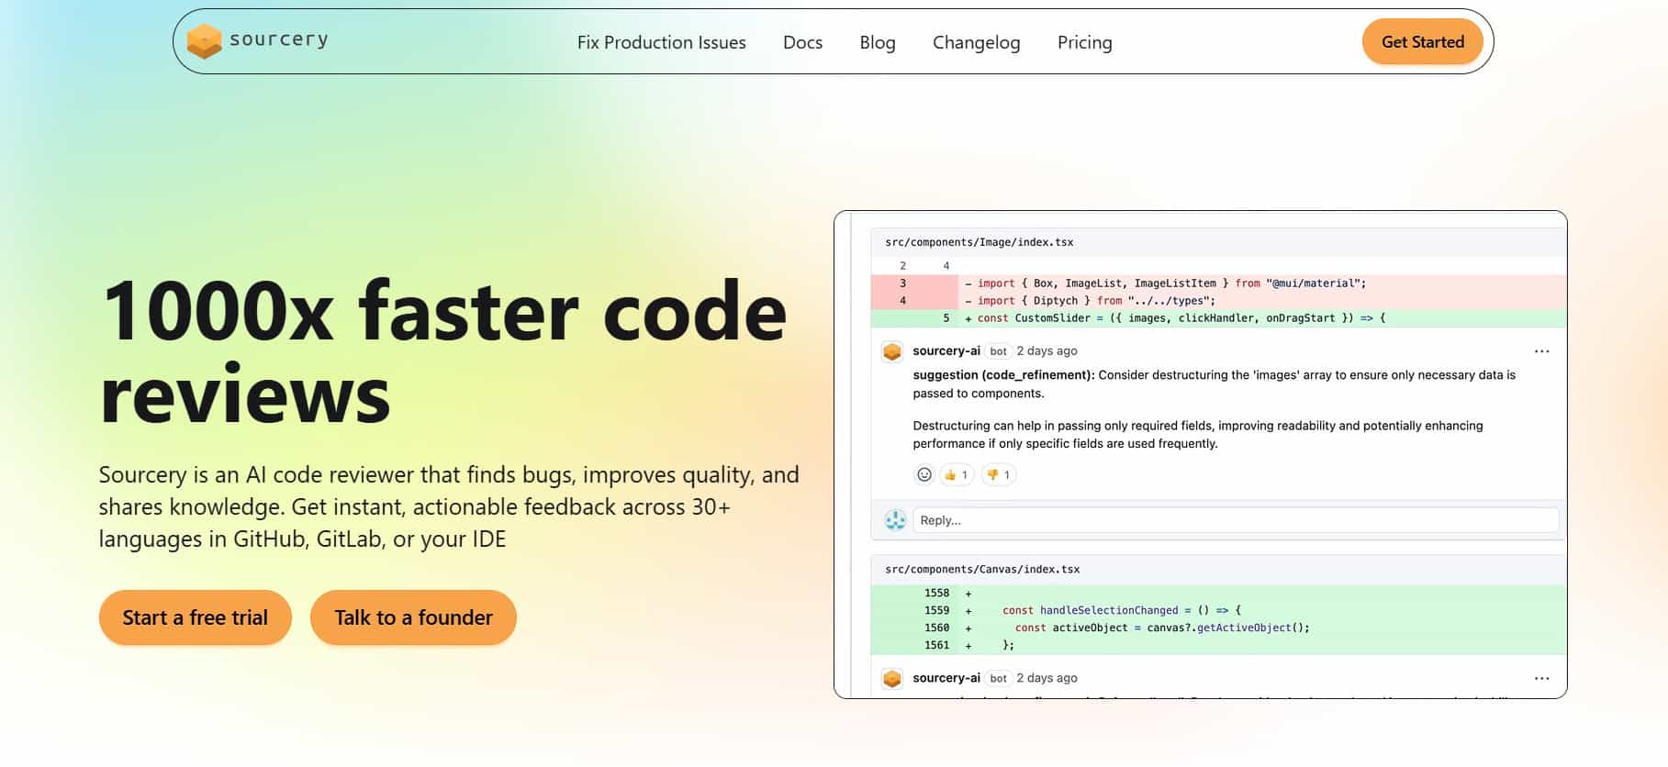This screenshot has height=767, width=1668.
Task: Click the src/components/Canvas/index.tsx file header
Action: 981,569
